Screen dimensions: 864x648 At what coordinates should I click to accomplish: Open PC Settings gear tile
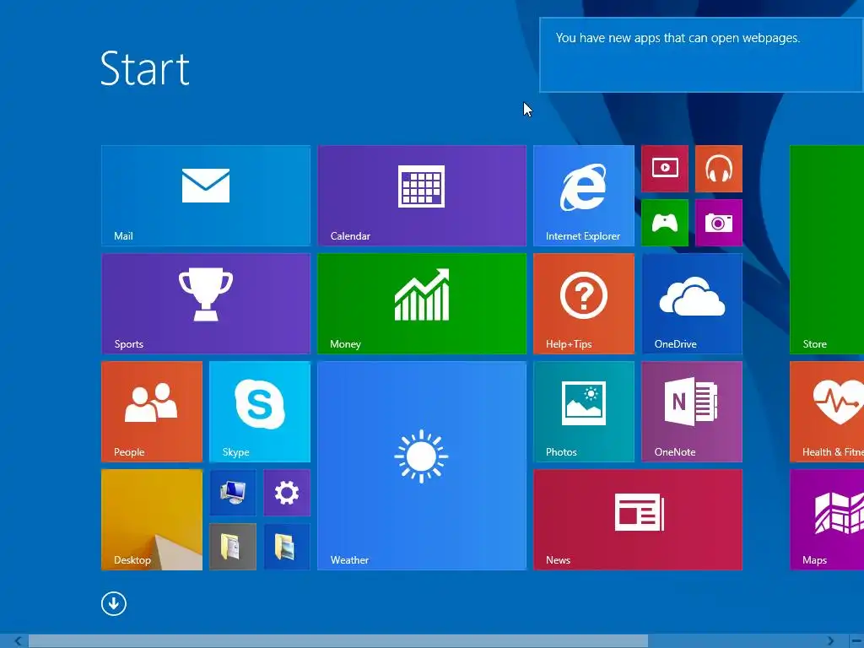click(x=287, y=493)
